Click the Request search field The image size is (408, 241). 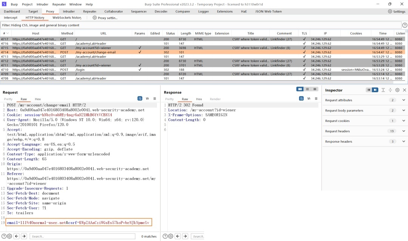click(82, 236)
